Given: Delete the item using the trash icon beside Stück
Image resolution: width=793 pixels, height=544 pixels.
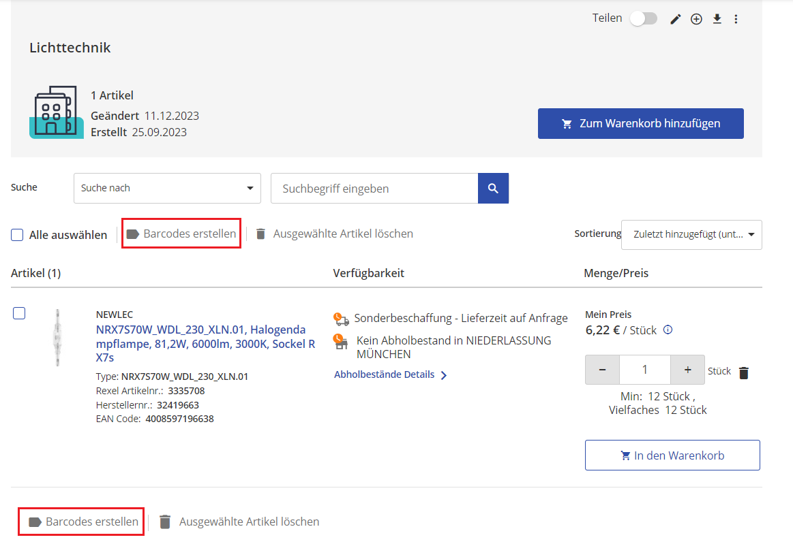Looking at the screenshot, I should [744, 372].
